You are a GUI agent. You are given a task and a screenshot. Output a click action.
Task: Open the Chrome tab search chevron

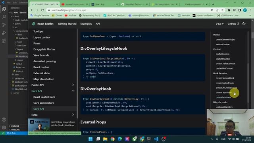pyautogui.click(x=227, y=3)
